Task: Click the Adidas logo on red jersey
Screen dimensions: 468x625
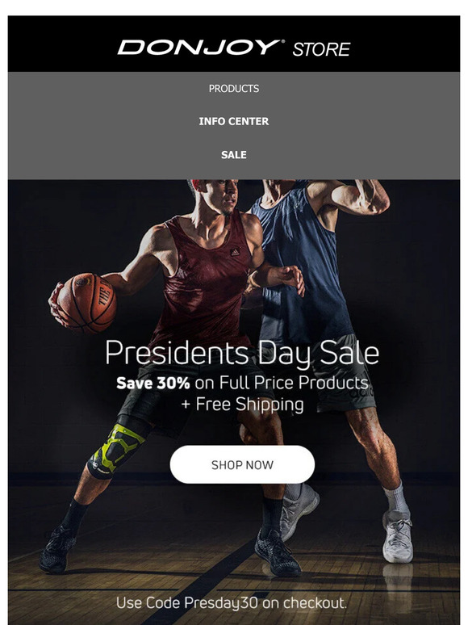Action: pos(235,252)
